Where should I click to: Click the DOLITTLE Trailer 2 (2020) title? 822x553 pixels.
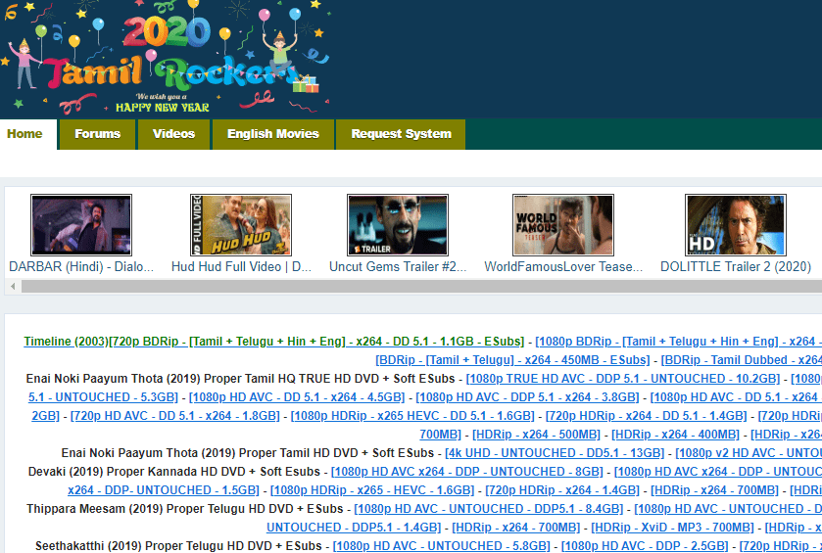point(736,266)
